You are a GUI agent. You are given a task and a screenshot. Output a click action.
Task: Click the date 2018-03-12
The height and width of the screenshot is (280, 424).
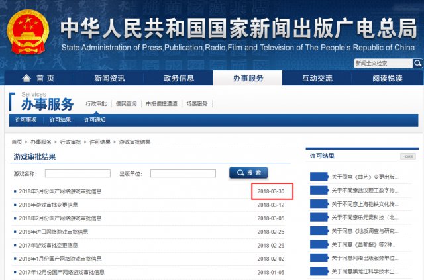271,205
